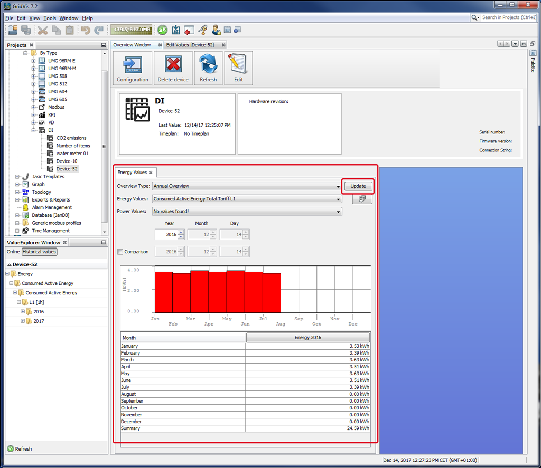This screenshot has height=468, width=541.
Task: Select the Online tab in ValueExplorer
Action: click(14, 252)
